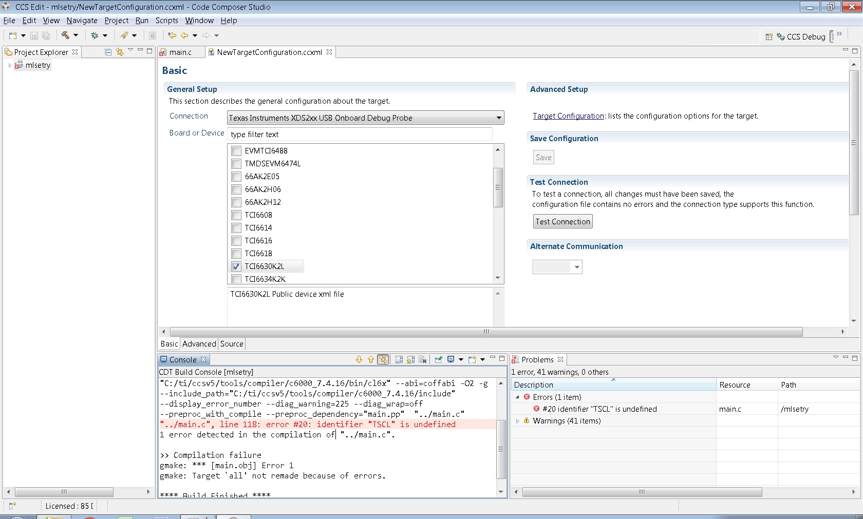Click the Last Edit Location arrow icon

172,35
